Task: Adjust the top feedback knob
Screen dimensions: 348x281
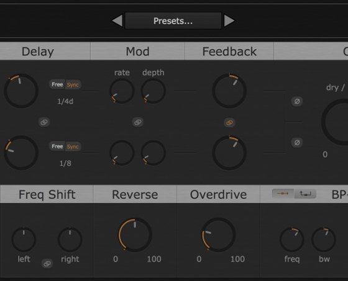Action: 229,91
